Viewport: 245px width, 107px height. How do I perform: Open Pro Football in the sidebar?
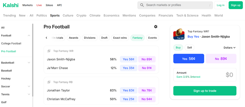click(9, 51)
